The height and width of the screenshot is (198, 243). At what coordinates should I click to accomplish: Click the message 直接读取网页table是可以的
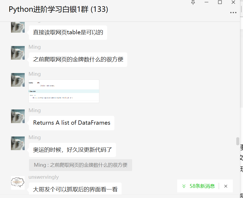pyautogui.click(x=68, y=32)
